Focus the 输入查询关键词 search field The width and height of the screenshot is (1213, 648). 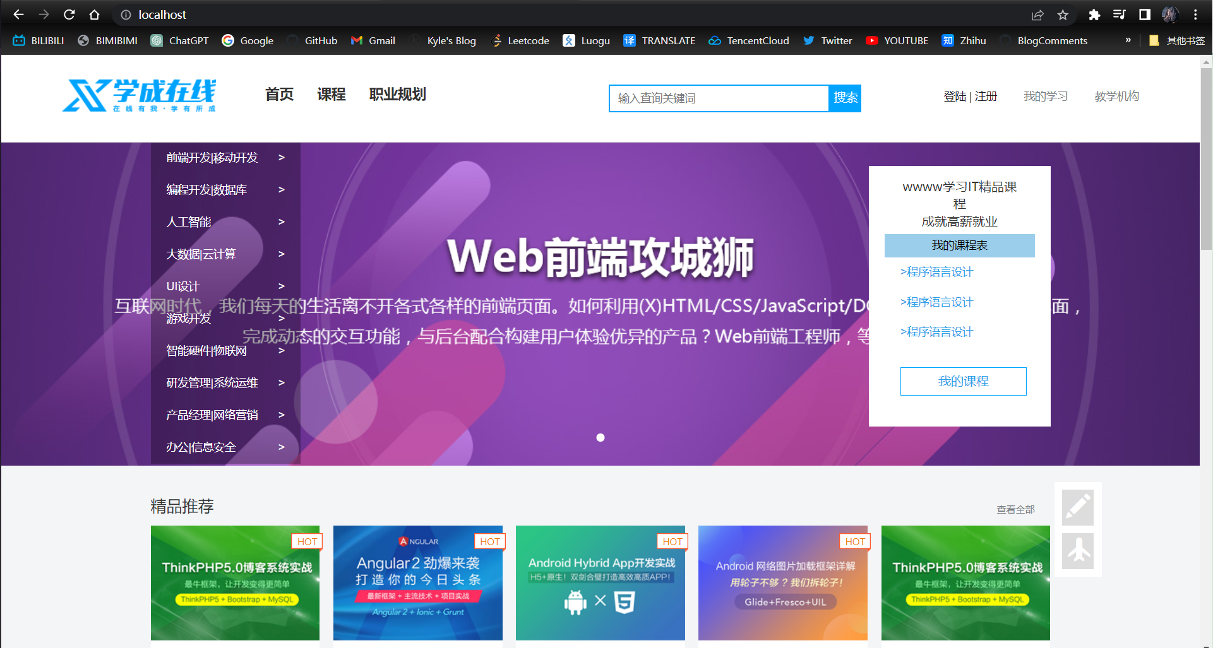pos(719,98)
